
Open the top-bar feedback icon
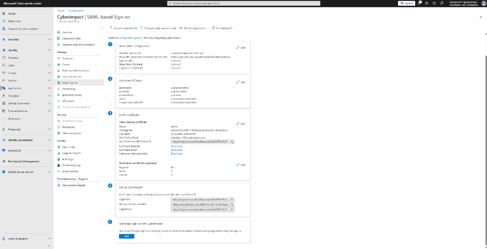click(x=441, y=3)
